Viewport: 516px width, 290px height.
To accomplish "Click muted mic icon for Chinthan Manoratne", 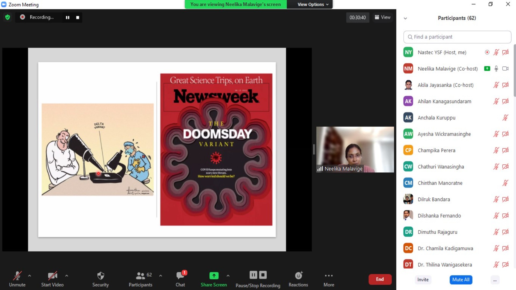I will [505, 183].
